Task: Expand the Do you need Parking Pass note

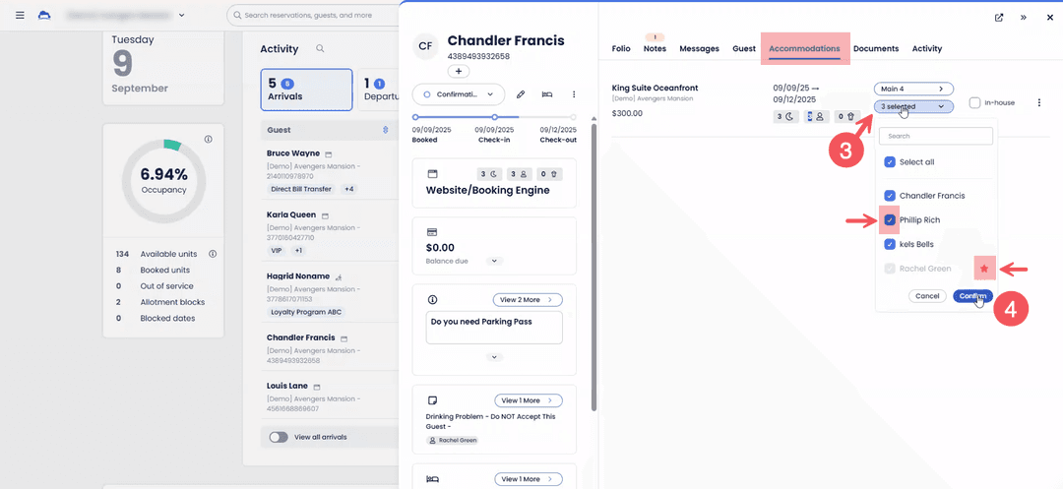Action: pos(494,357)
